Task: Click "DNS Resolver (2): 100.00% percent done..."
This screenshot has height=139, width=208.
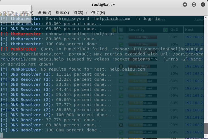Action: tap(57, 115)
